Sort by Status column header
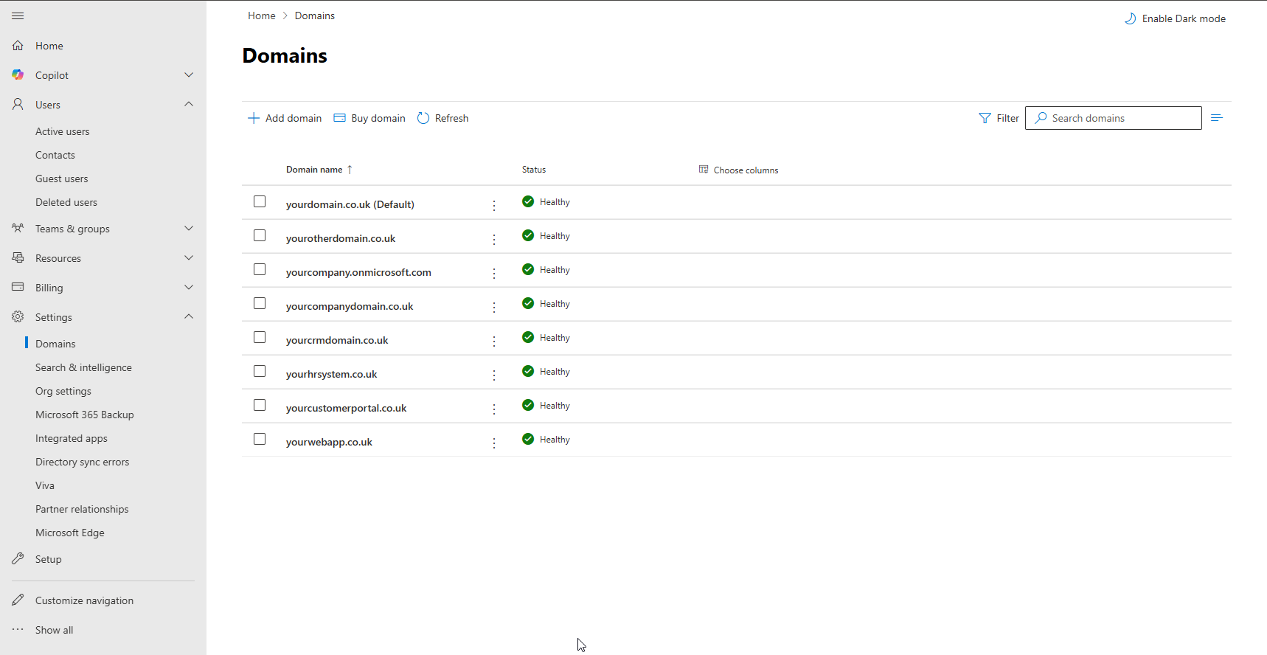 point(534,170)
